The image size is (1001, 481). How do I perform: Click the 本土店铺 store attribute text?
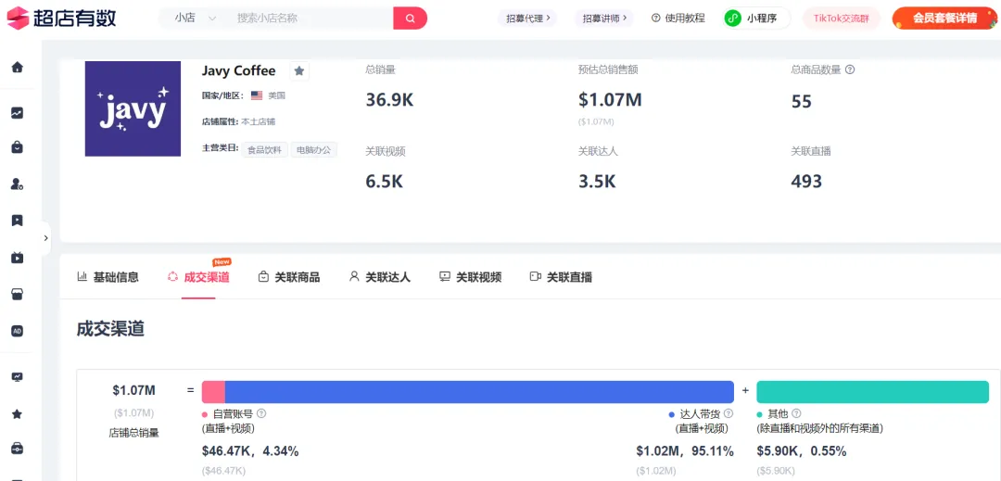tap(259, 121)
